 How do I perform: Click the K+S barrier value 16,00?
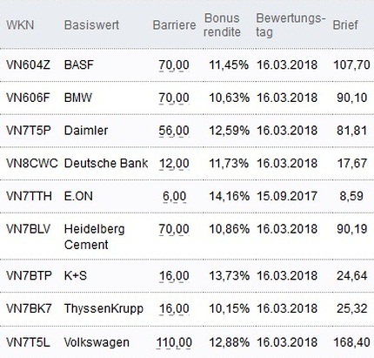(174, 275)
